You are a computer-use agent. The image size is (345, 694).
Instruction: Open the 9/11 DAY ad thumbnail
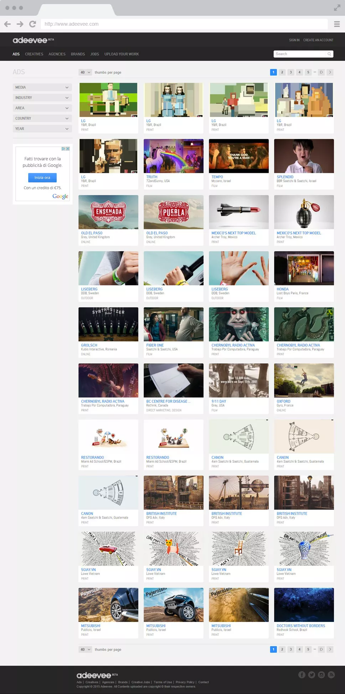(x=239, y=380)
